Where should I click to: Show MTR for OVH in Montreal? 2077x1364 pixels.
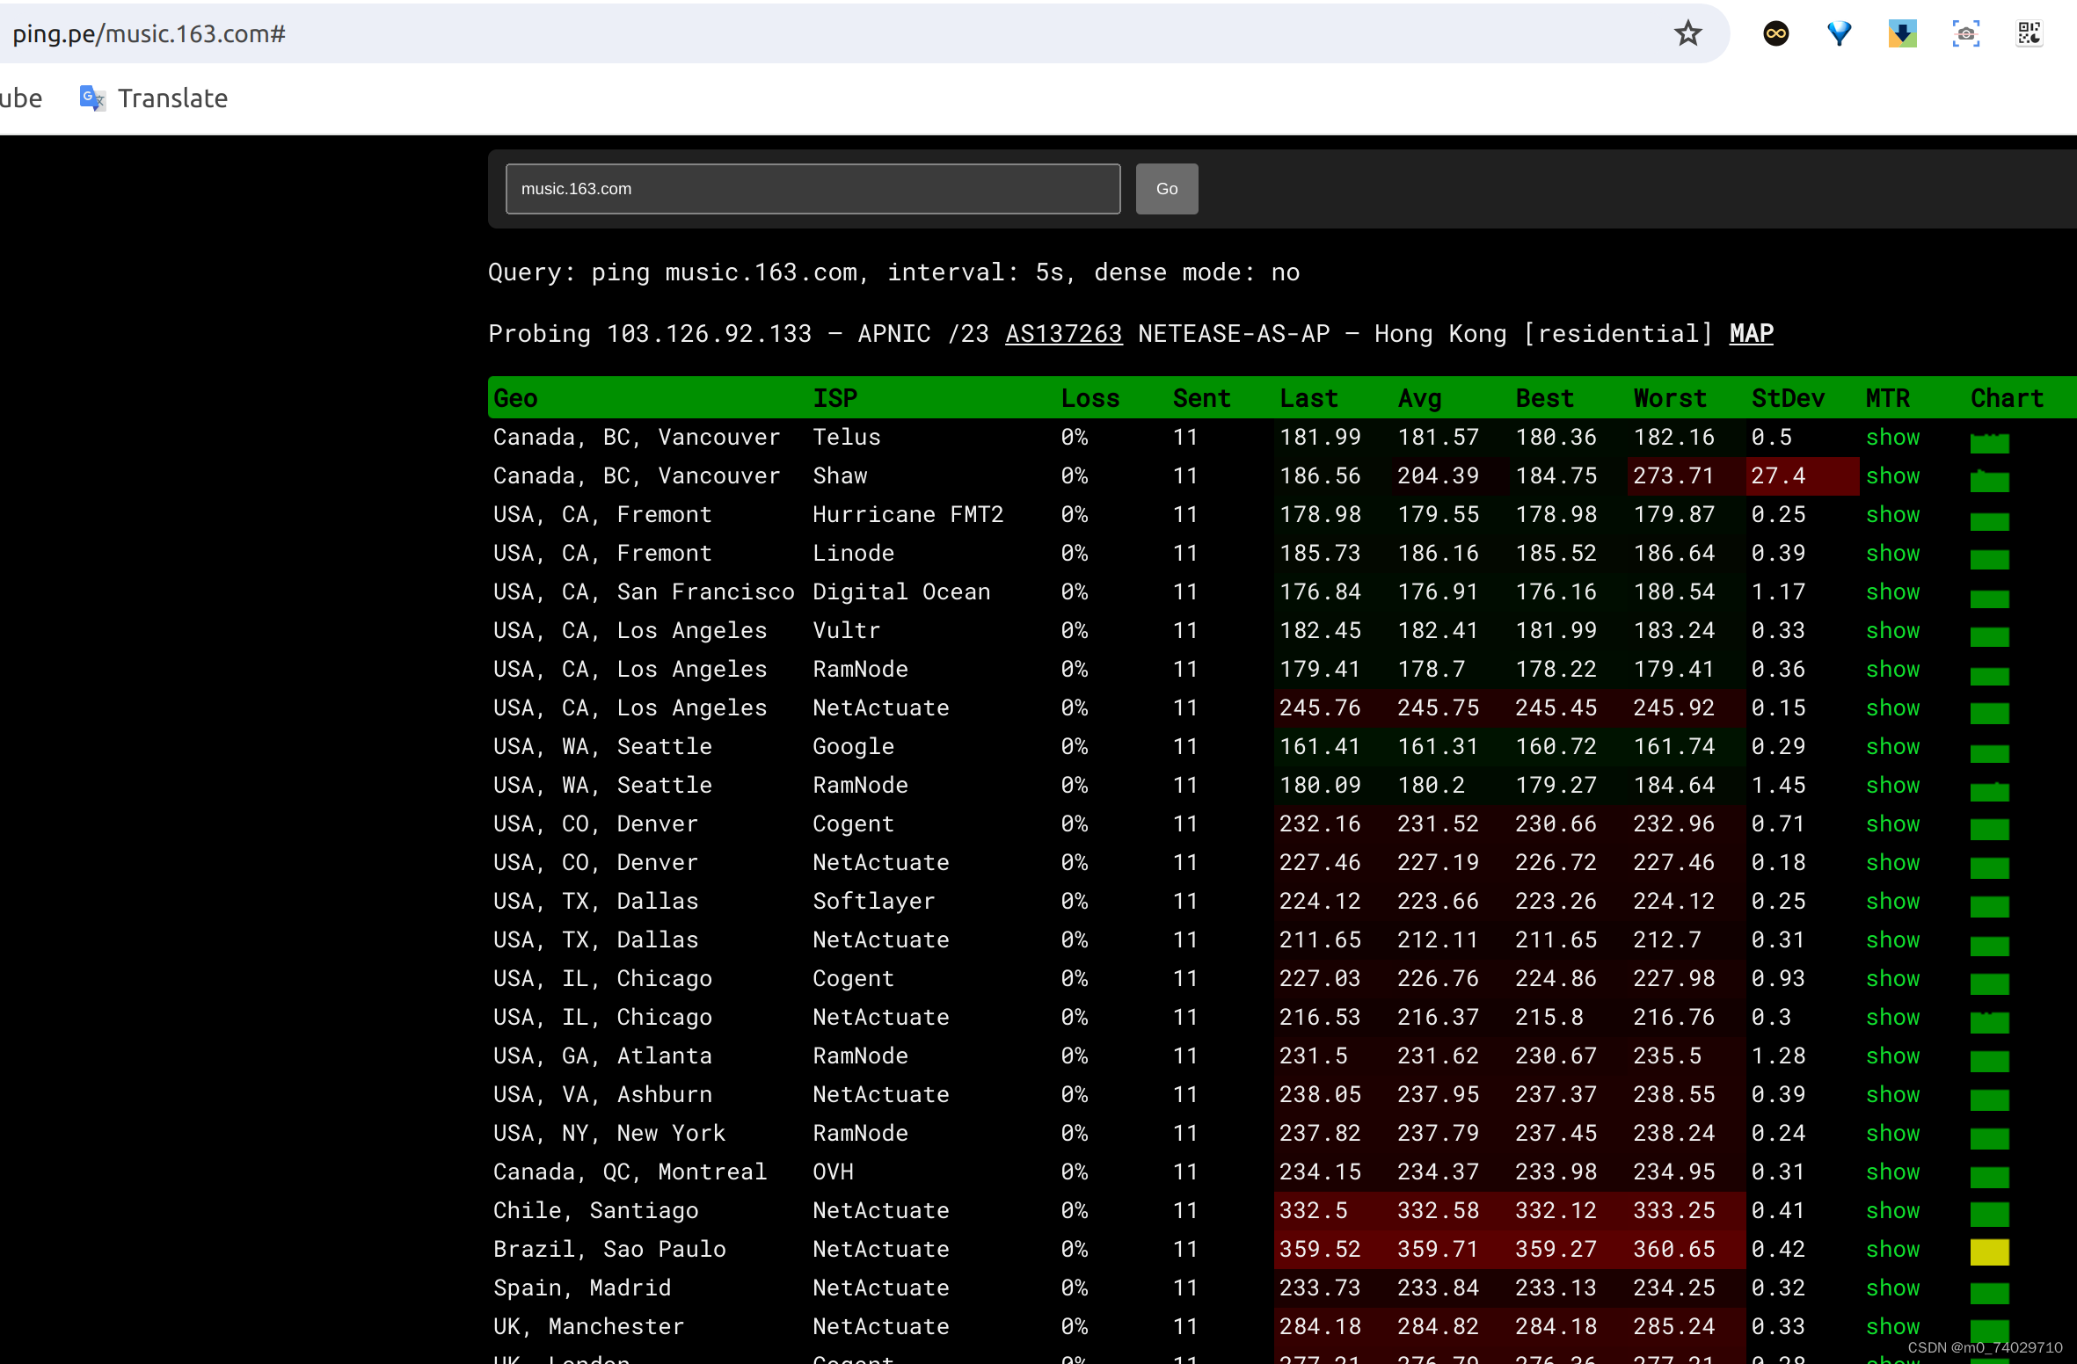pos(1893,1172)
